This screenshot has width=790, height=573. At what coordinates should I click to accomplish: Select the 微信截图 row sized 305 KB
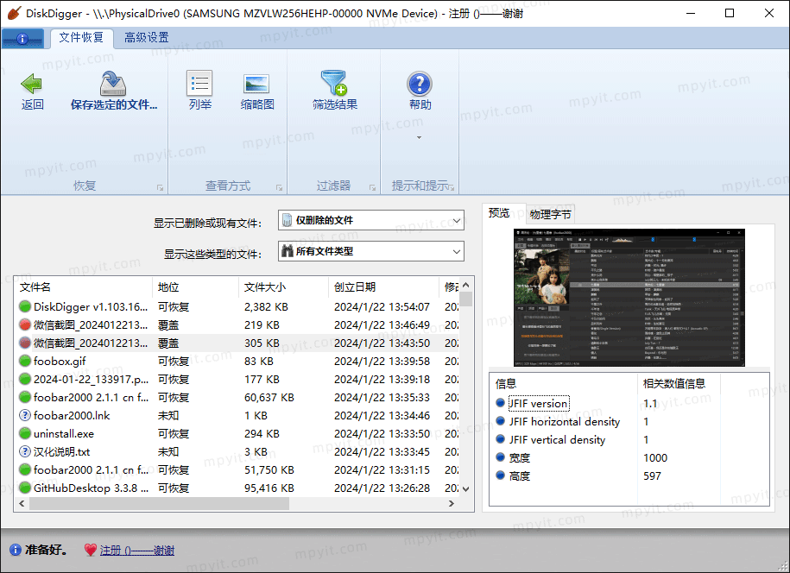click(237, 343)
